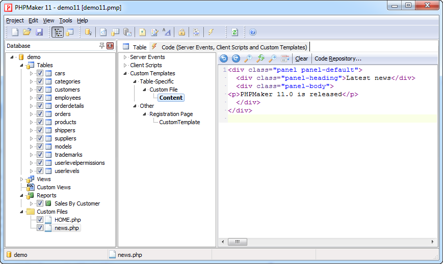Click the font letter A toolbar icon
Viewport: 443px width, 264px height.
(167, 32)
